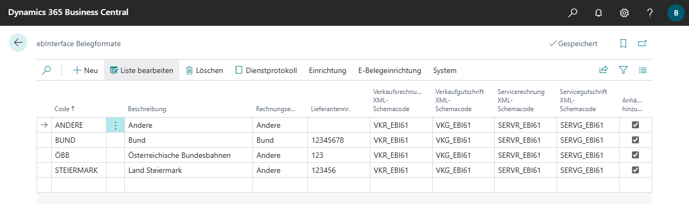The width and height of the screenshot is (689, 204).
Task: Click Lieferantennr. 12345678
Action: [x=327, y=140]
